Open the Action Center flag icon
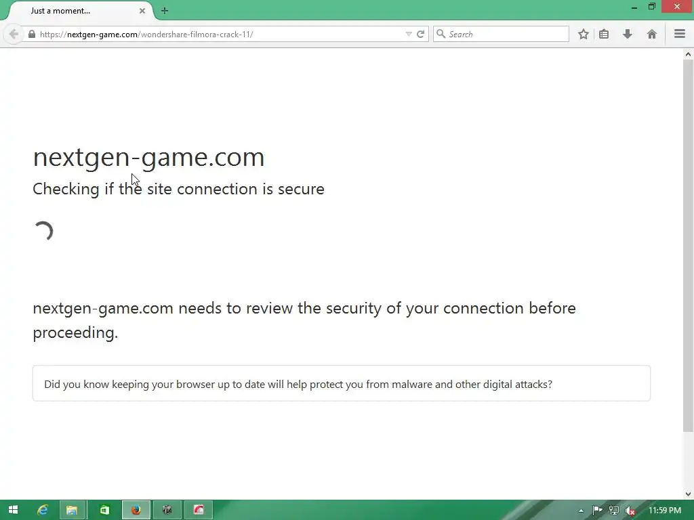Viewport: 694px width, 520px height. coord(597,511)
